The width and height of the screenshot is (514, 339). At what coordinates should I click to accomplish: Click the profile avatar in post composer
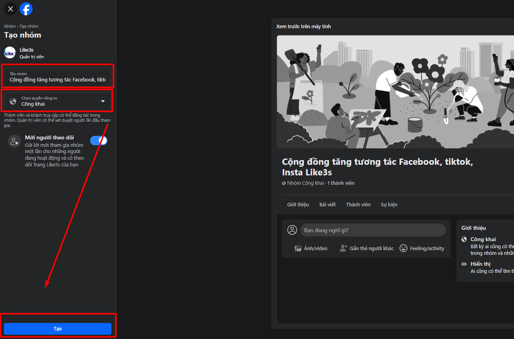pos(292,230)
